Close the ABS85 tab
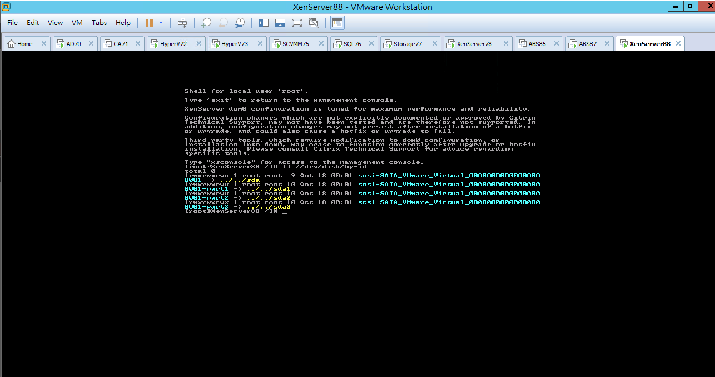Screen dimensions: 715x377 tap(555, 44)
